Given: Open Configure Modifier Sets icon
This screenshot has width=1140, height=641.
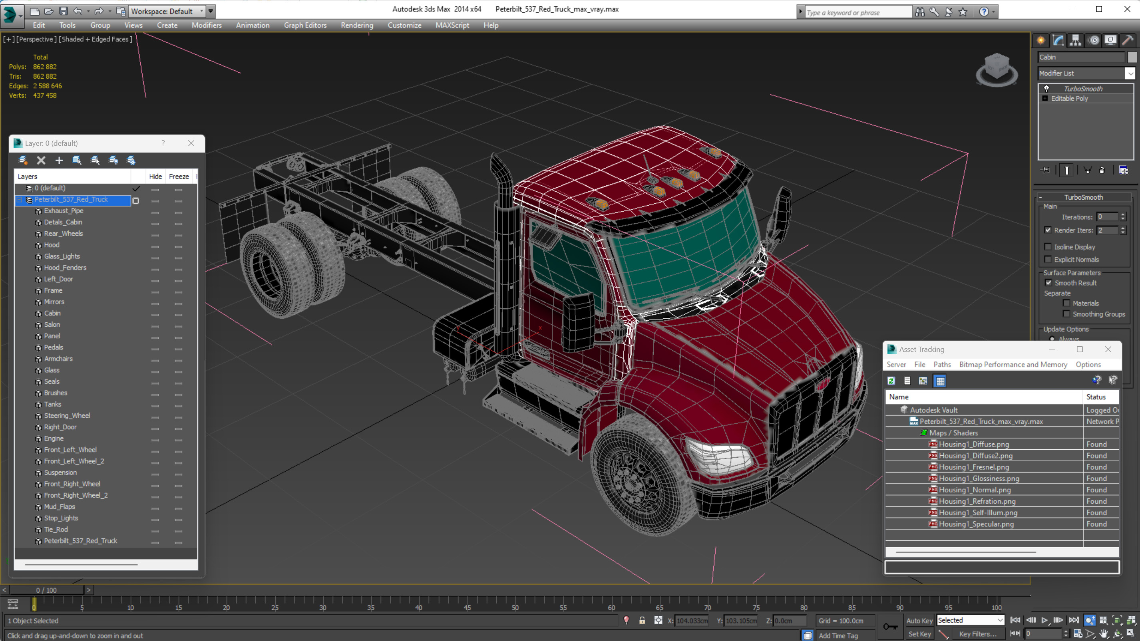Looking at the screenshot, I should point(1124,170).
